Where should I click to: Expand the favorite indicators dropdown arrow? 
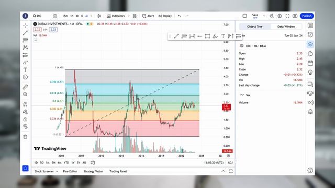click(129, 16)
